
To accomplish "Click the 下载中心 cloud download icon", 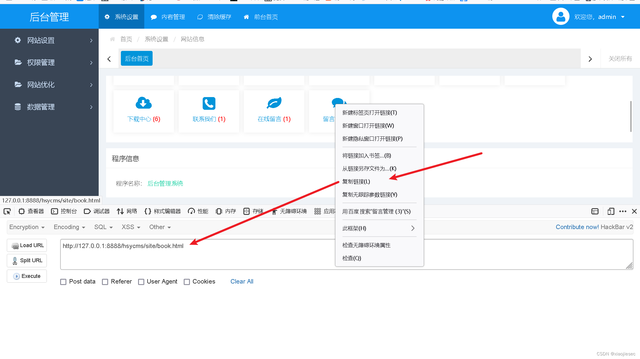I will (143, 103).
